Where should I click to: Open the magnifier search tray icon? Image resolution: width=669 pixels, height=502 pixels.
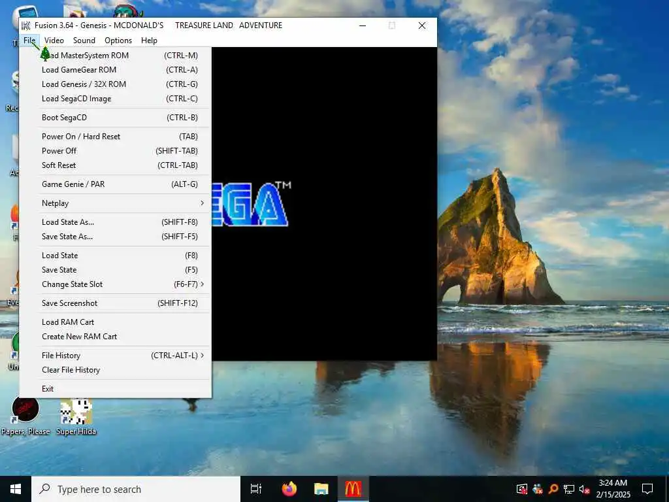coord(553,489)
